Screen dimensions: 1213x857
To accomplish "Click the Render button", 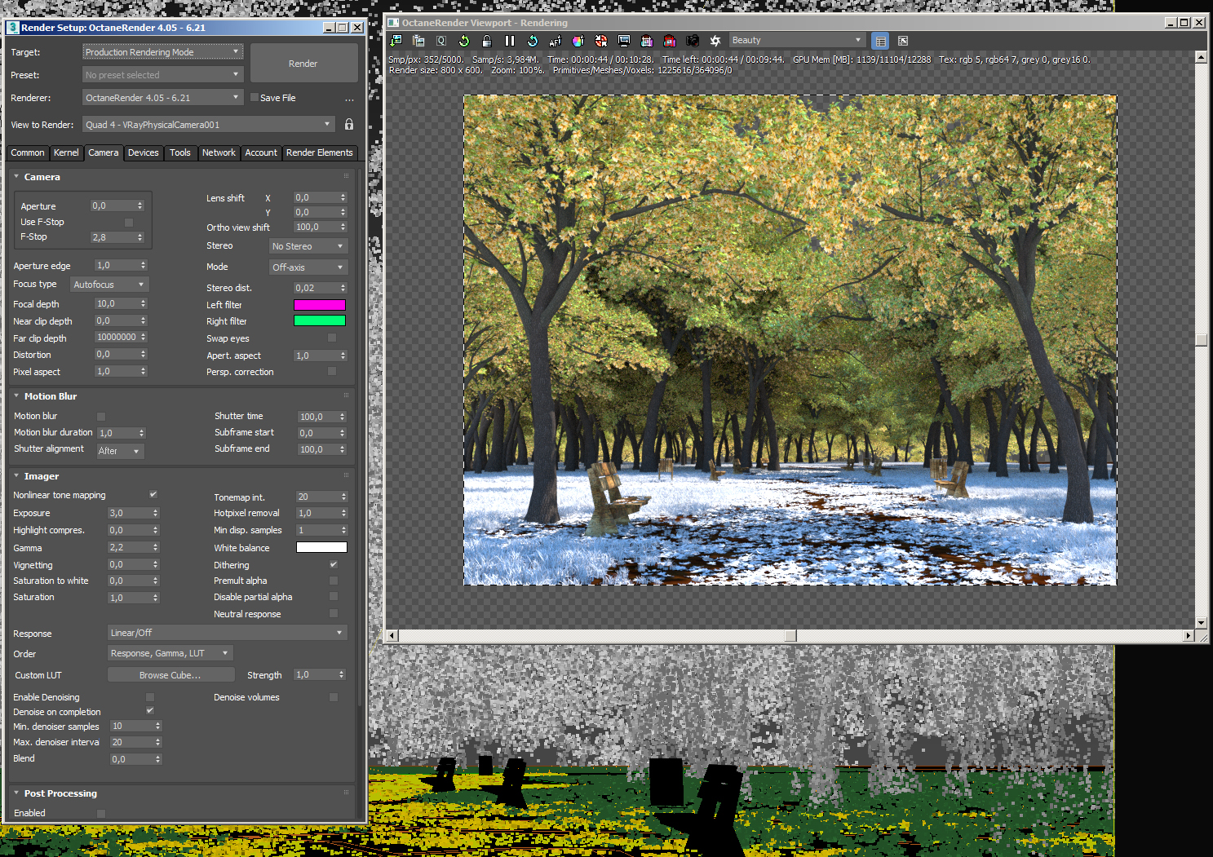I will pyautogui.click(x=303, y=64).
